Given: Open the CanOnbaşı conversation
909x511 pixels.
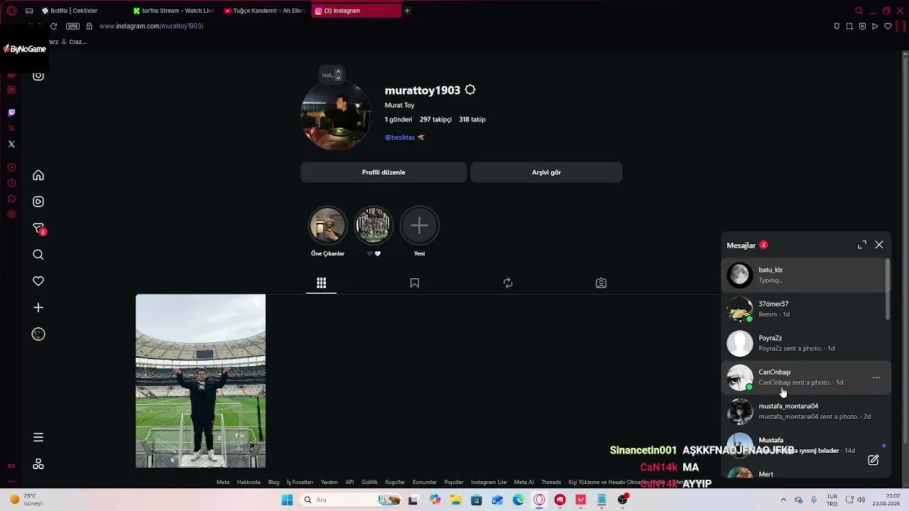Looking at the screenshot, I should click(x=804, y=377).
